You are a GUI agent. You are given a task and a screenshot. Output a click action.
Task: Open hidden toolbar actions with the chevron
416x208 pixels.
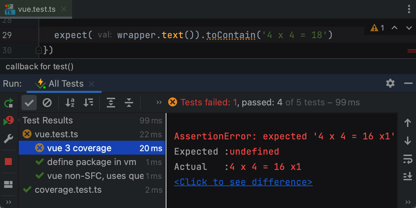[x=159, y=102]
